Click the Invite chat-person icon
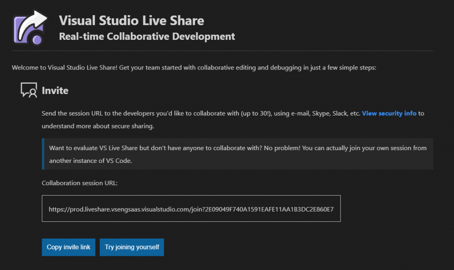This screenshot has height=270, width=454. [29, 90]
